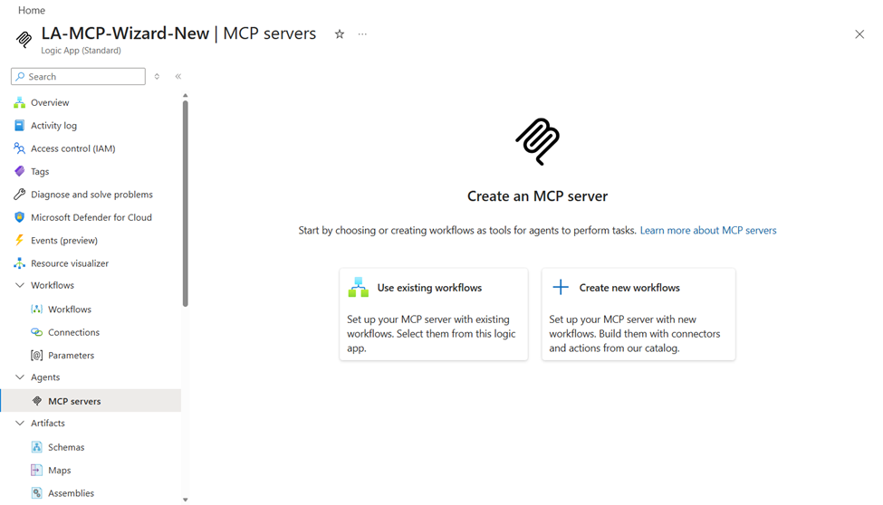
Task: Click the 'Create an MCP server' heading
Action: 537,195
